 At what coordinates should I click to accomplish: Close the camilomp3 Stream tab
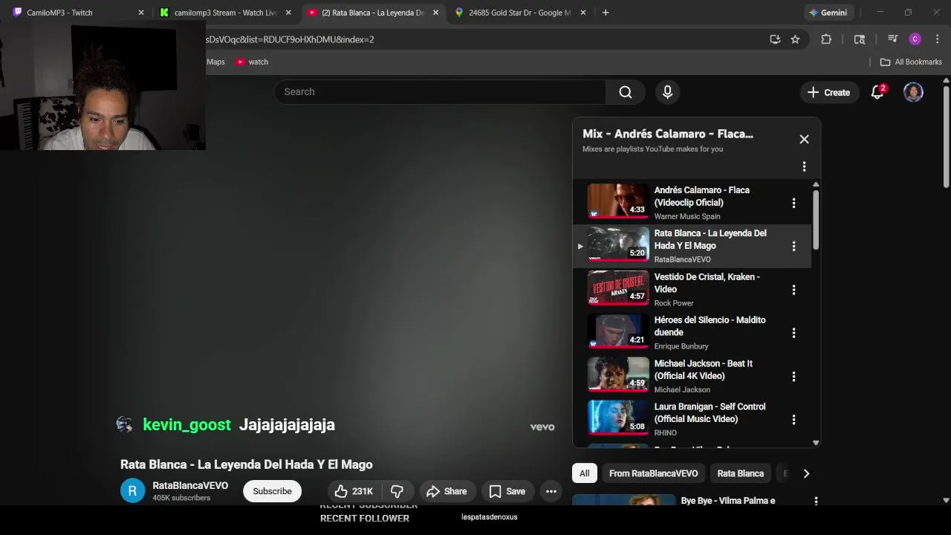tap(288, 13)
